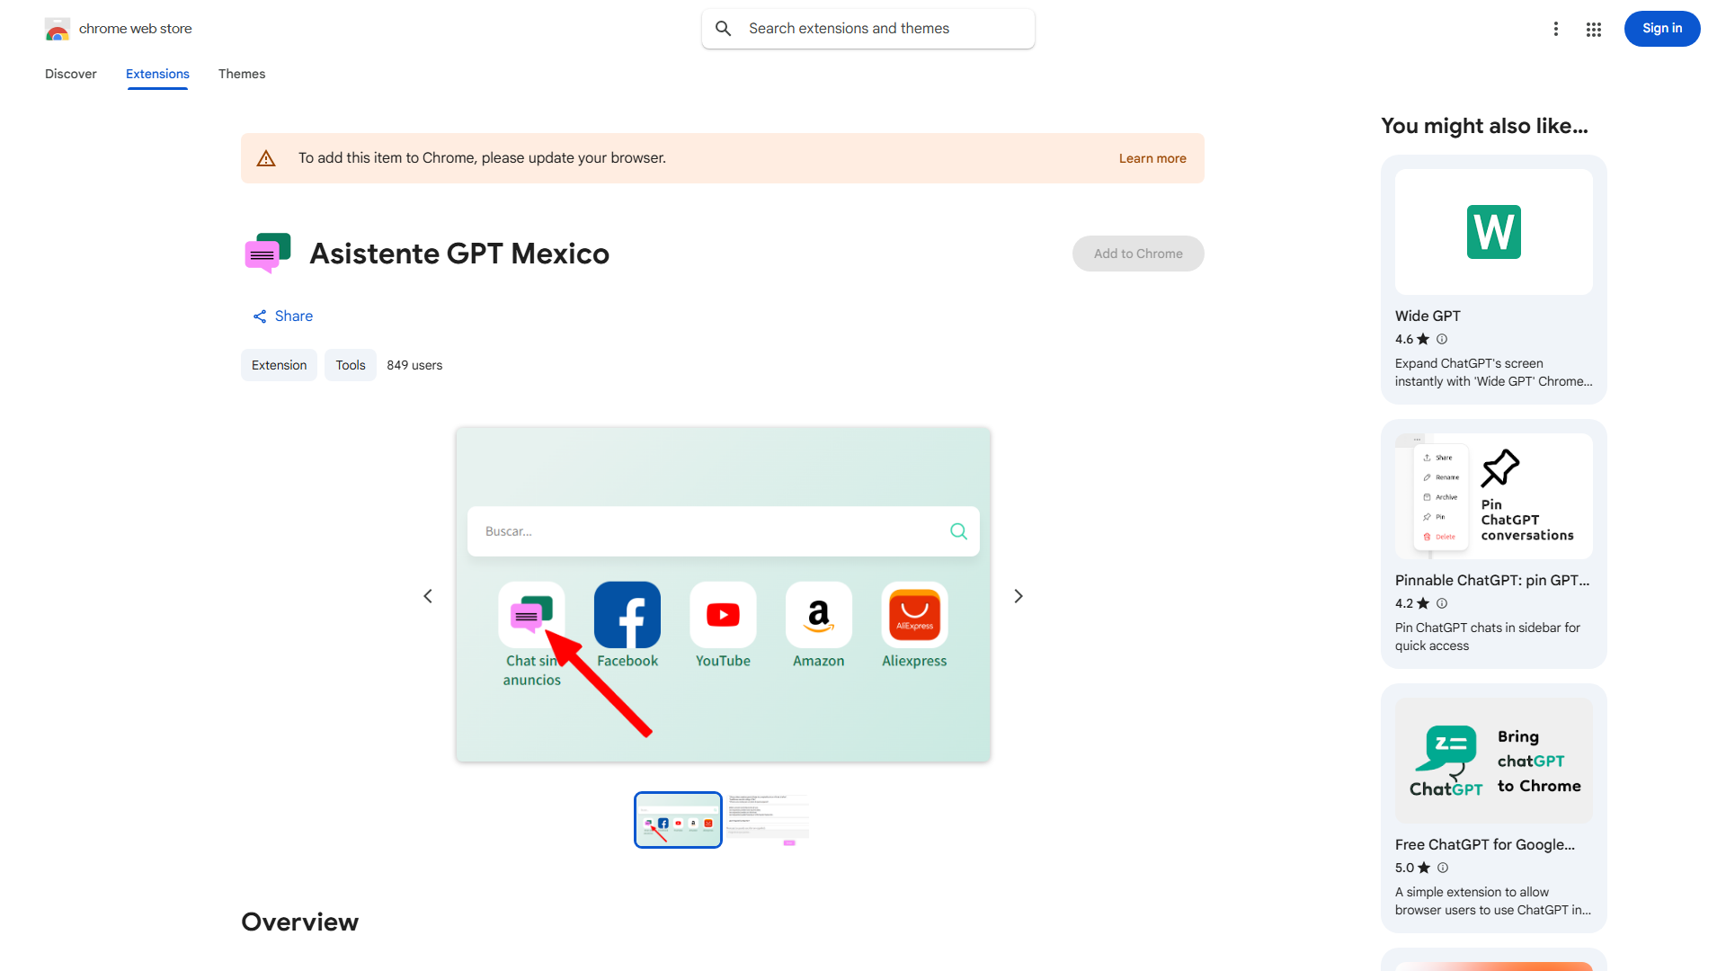Click the Tools category chip
Screen dimensions: 1726x971
[x=351, y=365]
